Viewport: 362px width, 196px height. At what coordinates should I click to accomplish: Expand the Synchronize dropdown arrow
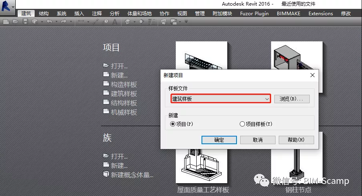(42, 22)
